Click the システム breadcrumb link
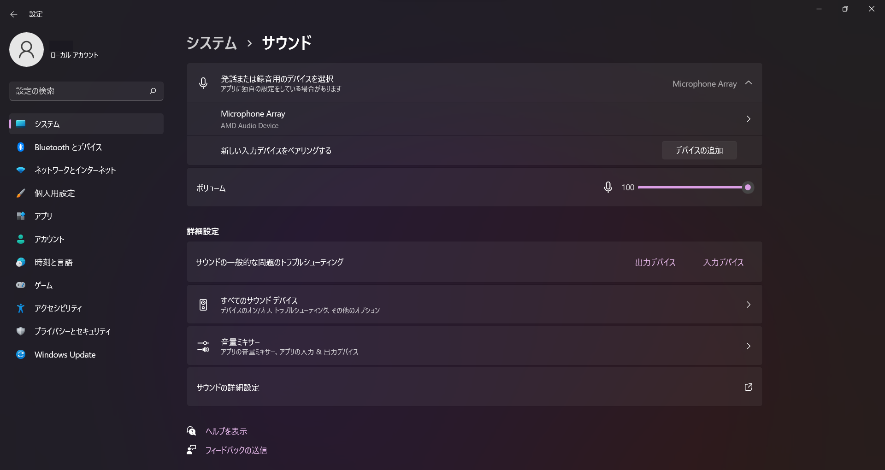The width and height of the screenshot is (885, 470). tap(212, 43)
